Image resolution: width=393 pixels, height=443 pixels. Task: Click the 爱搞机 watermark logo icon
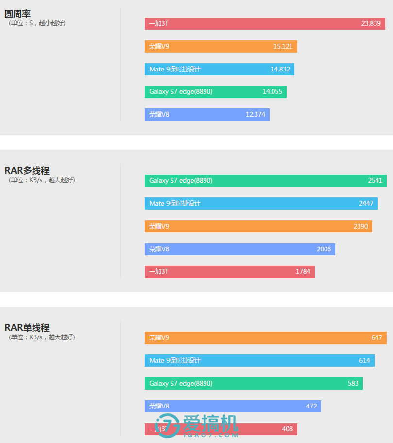pos(168,426)
